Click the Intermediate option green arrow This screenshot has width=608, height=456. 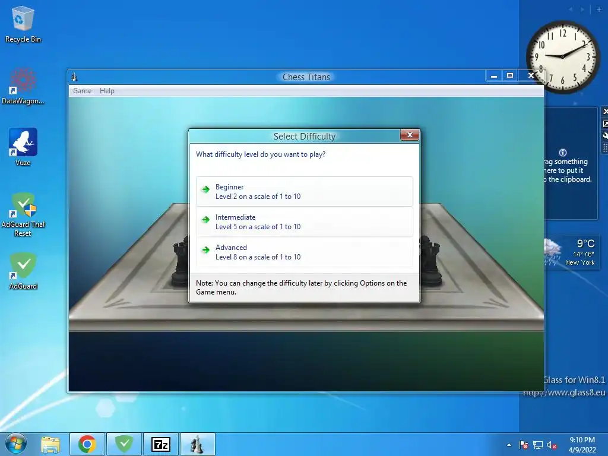[x=205, y=220]
